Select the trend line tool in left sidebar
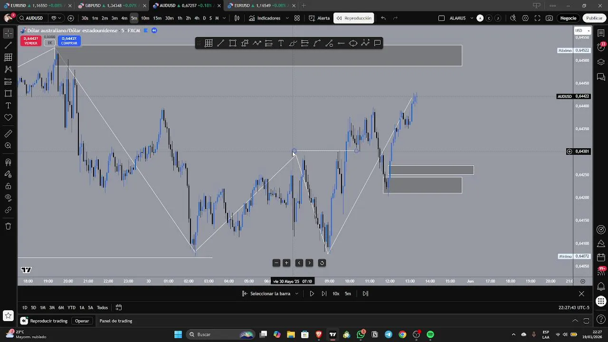The width and height of the screenshot is (608, 342). click(8, 46)
